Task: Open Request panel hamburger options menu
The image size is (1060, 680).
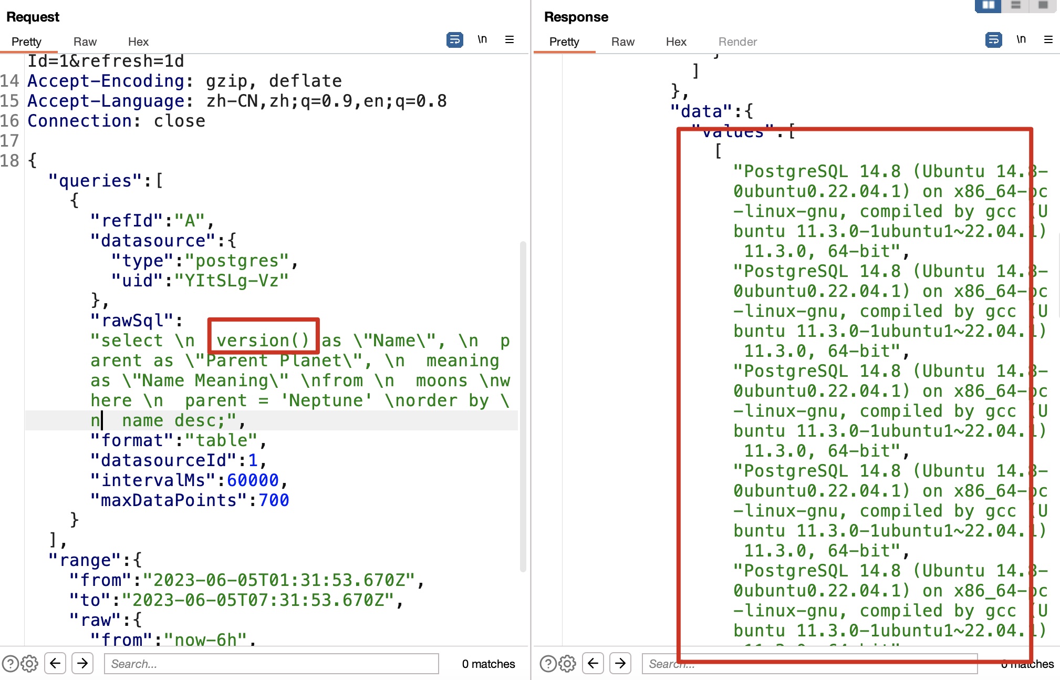Action: click(x=510, y=40)
